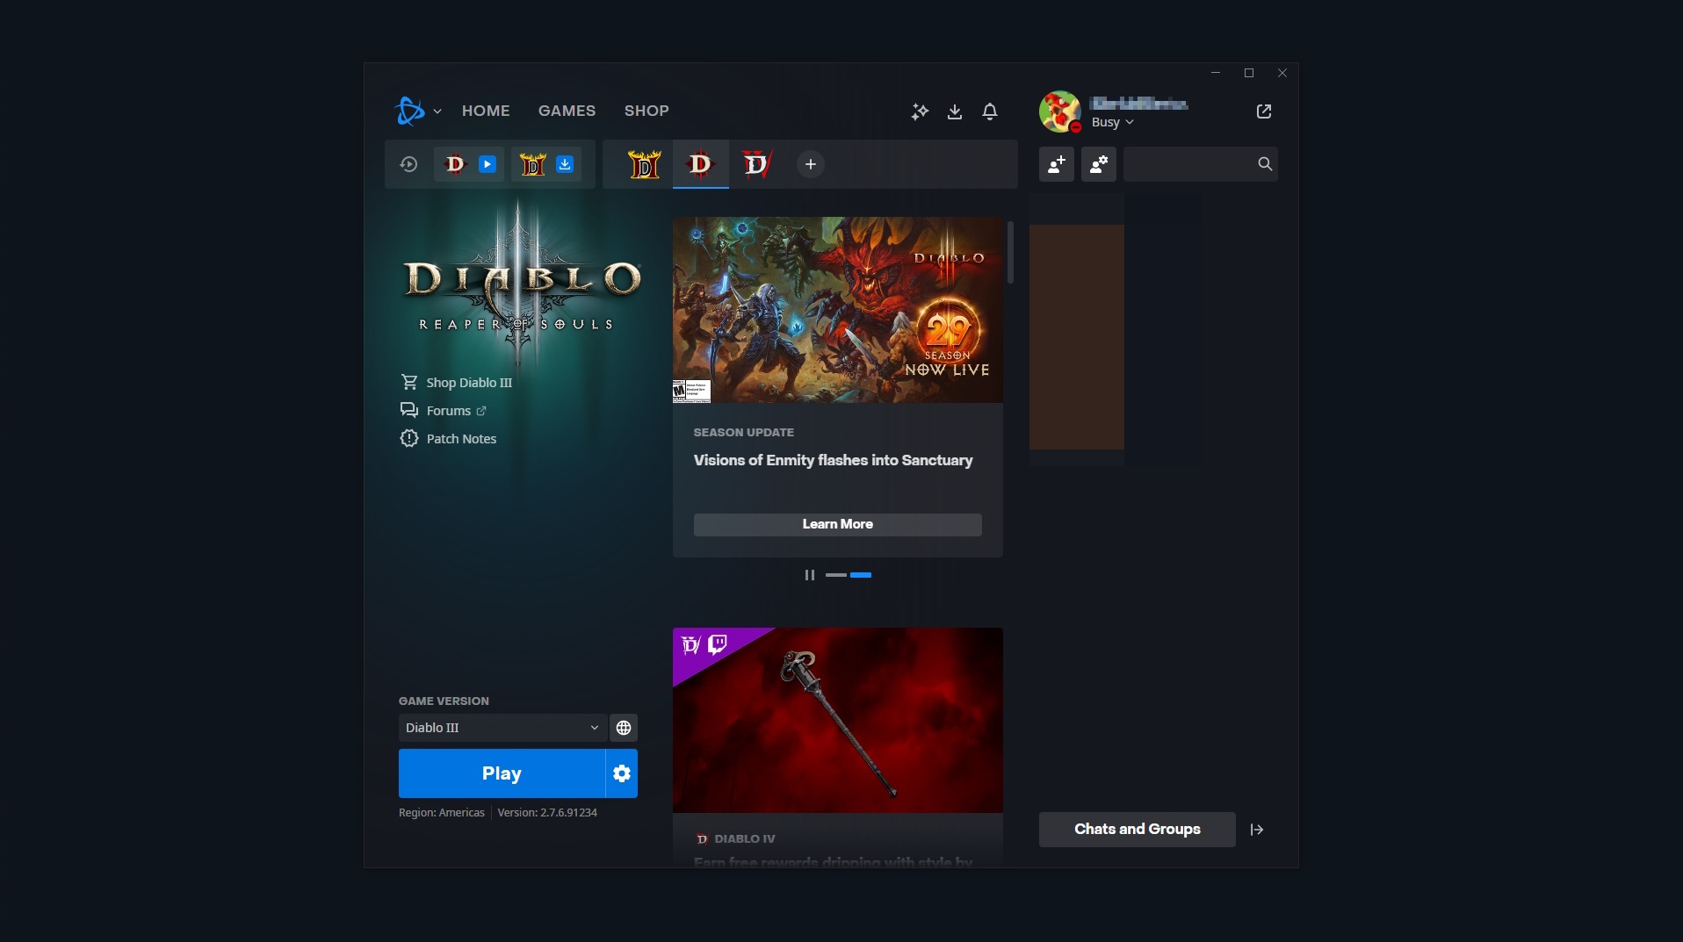Viewport: 1683px width, 942px height.
Task: Change region with the globe icon
Action: [x=624, y=728]
